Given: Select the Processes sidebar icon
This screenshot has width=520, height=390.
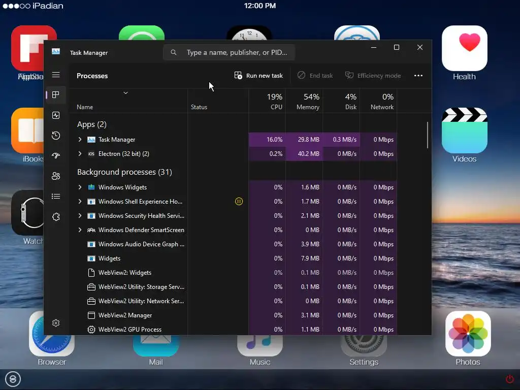Looking at the screenshot, I should [56, 95].
